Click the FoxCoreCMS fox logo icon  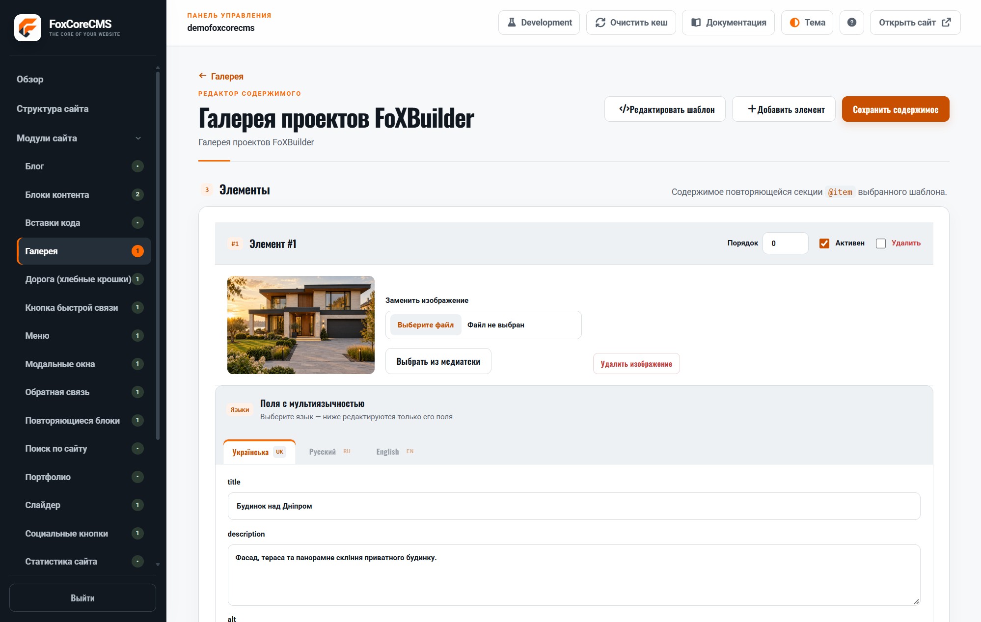[27, 27]
